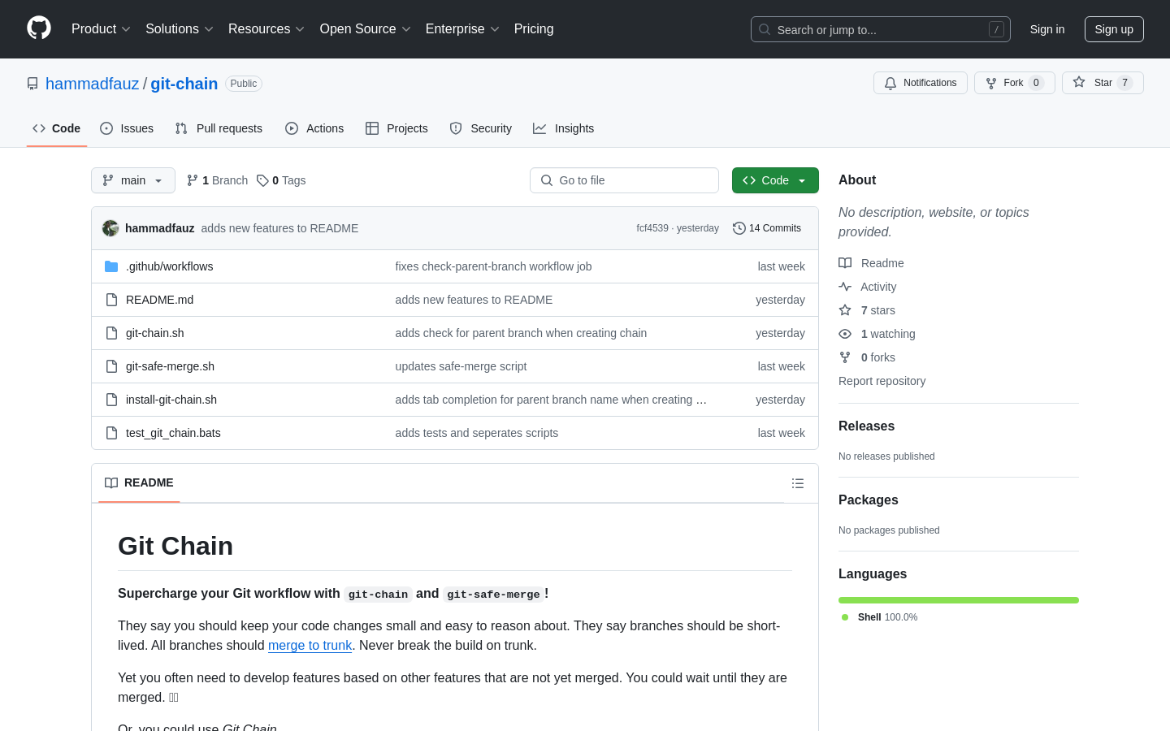Expand the Solutions menu
1170x731 pixels.
coord(180,29)
